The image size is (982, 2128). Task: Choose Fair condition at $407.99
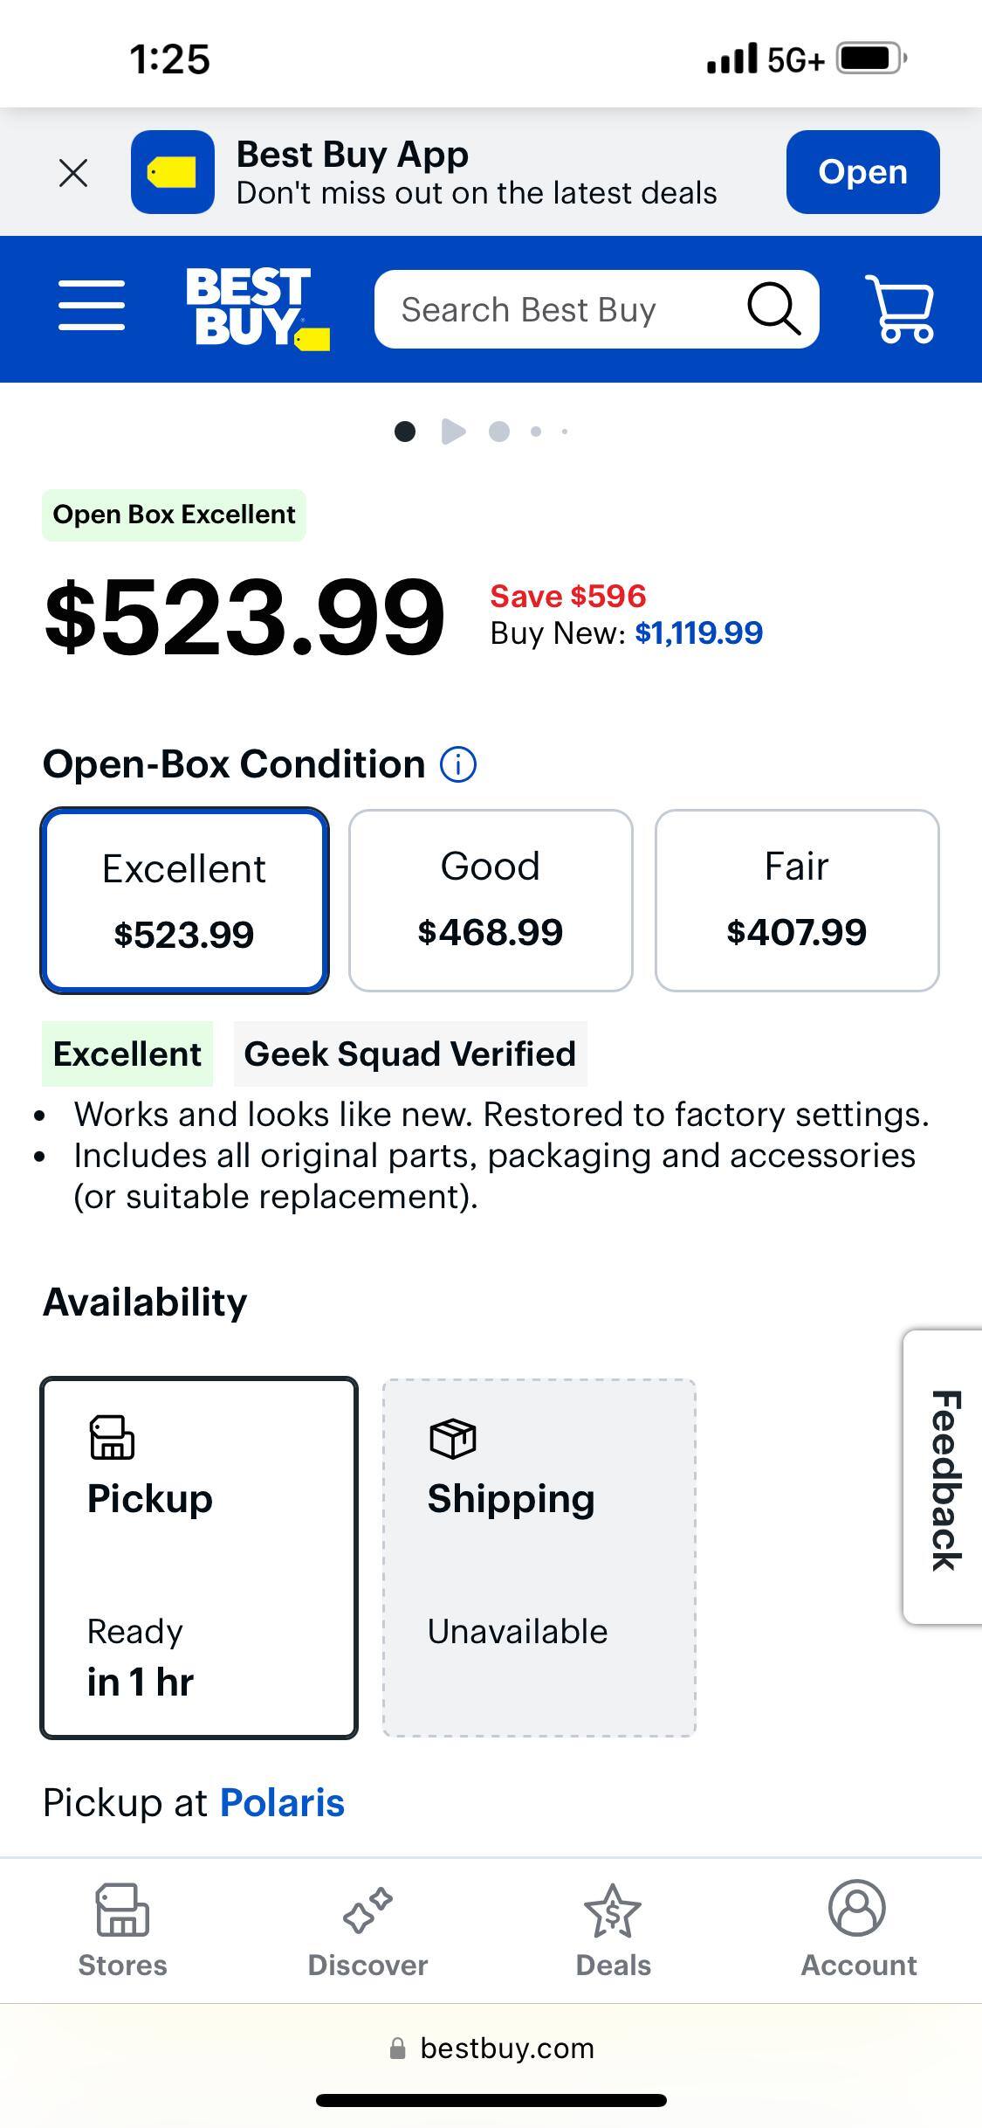point(797,901)
